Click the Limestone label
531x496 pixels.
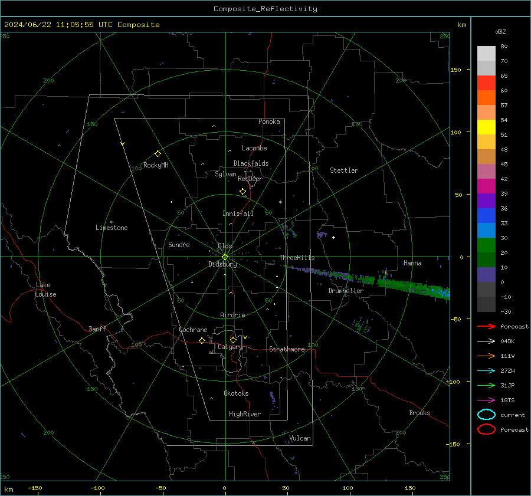(x=112, y=228)
